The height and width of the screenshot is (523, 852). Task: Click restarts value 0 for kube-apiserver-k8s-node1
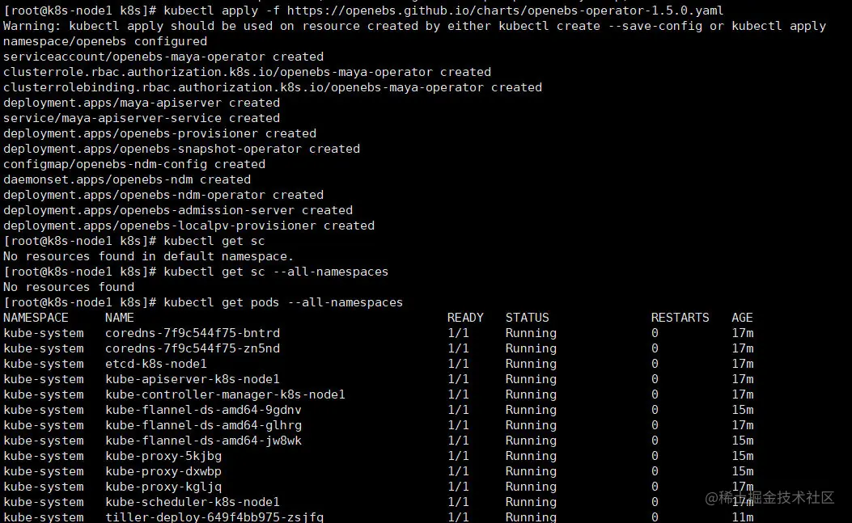[655, 380]
